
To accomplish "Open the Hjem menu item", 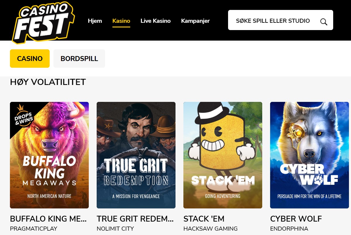I will (x=95, y=21).
